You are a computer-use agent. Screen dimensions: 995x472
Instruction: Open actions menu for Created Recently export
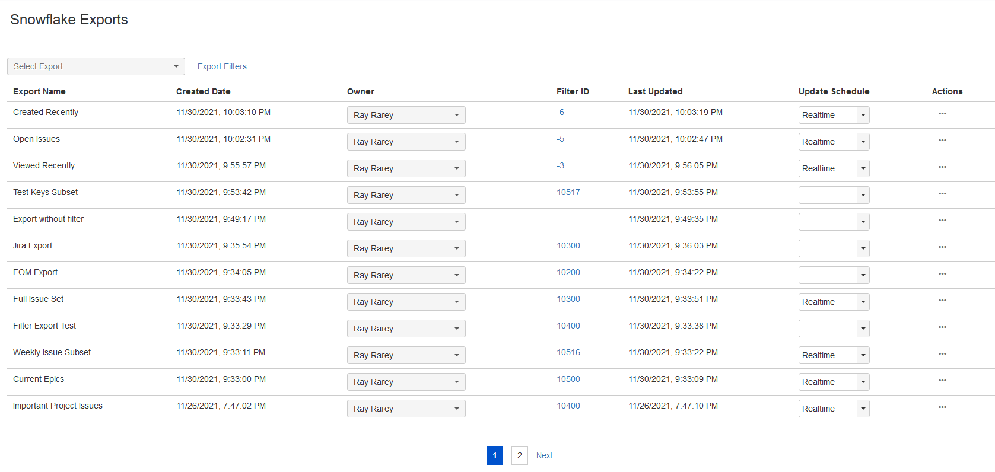[942, 113]
